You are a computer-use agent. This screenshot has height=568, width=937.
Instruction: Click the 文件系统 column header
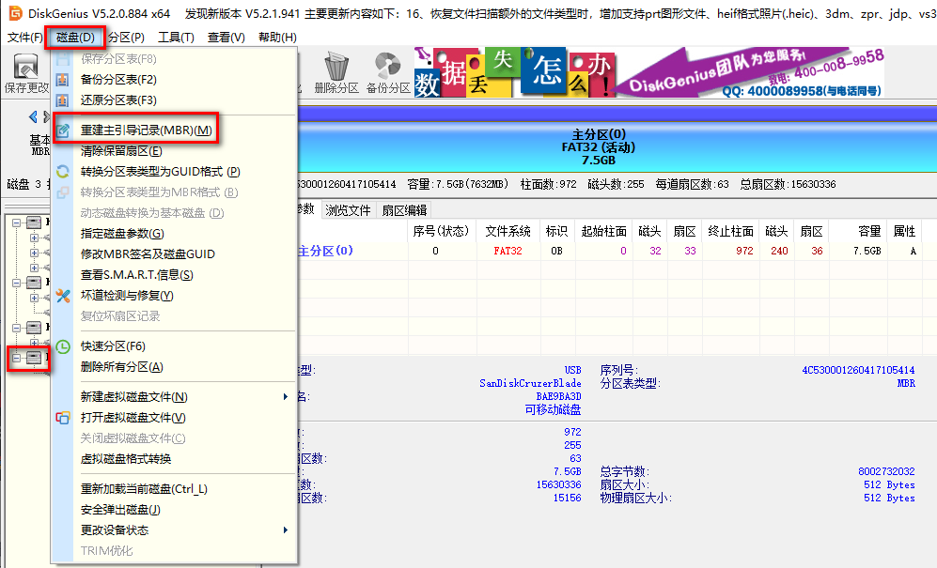coord(508,231)
